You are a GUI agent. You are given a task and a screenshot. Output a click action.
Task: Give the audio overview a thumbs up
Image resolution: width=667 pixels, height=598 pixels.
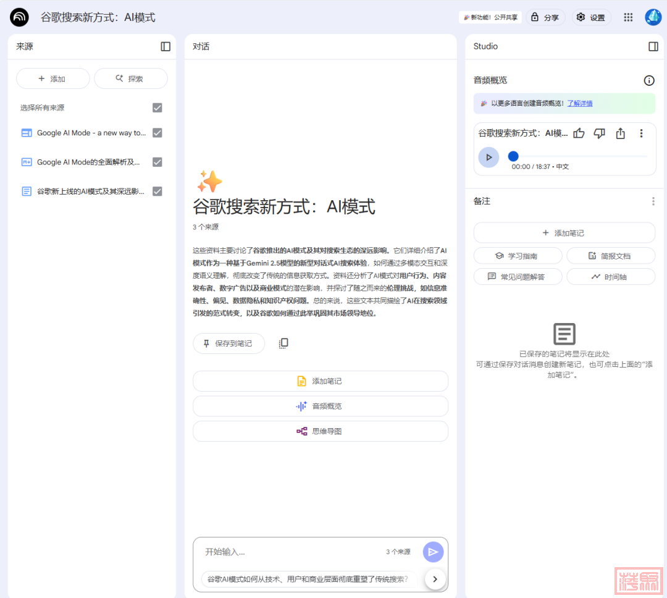tap(579, 133)
